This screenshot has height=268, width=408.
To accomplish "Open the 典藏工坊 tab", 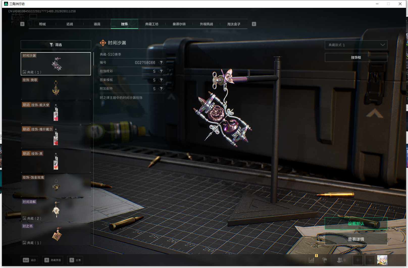I will [152, 24].
